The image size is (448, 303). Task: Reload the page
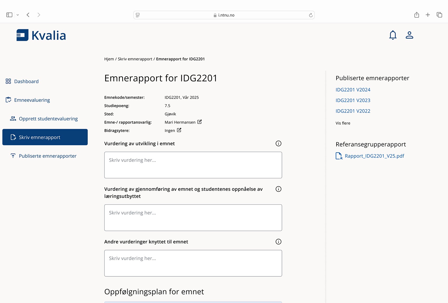[311, 15]
